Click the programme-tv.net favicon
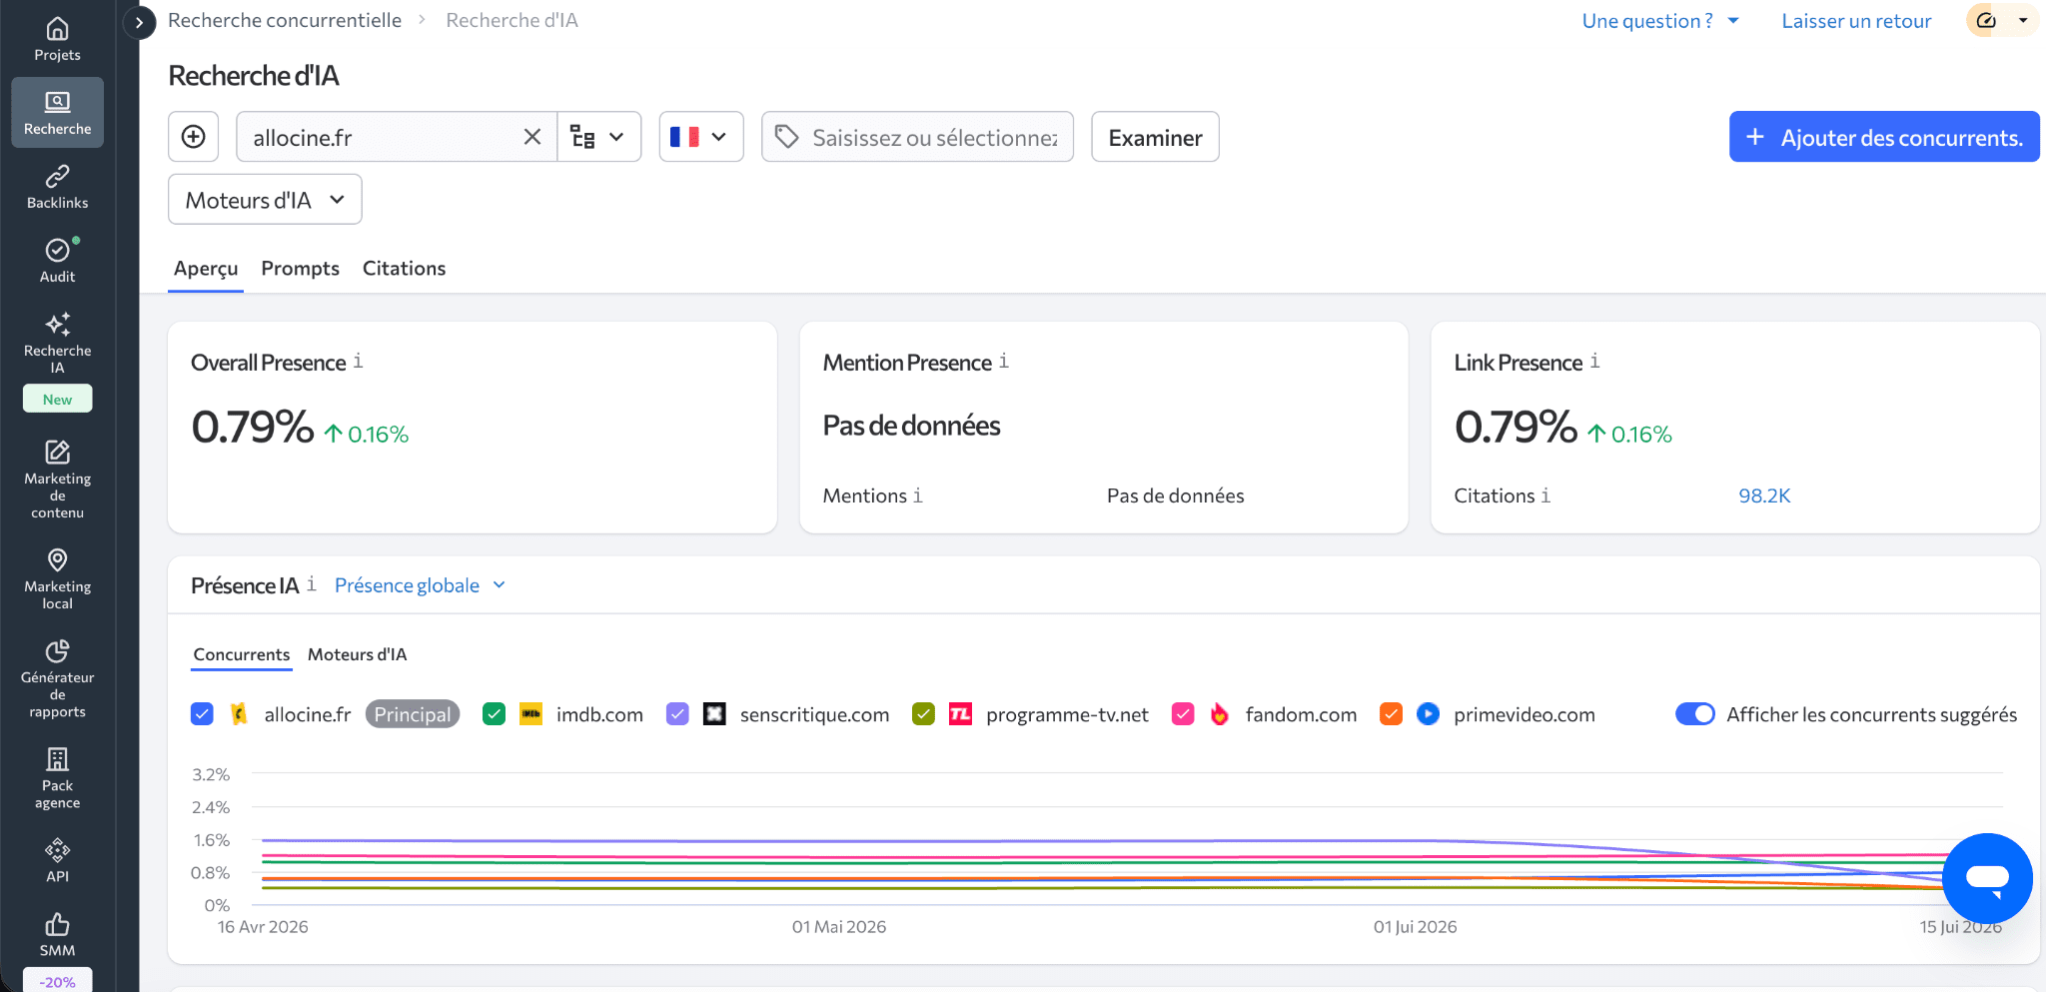This screenshot has height=992, width=2046. coord(960,714)
